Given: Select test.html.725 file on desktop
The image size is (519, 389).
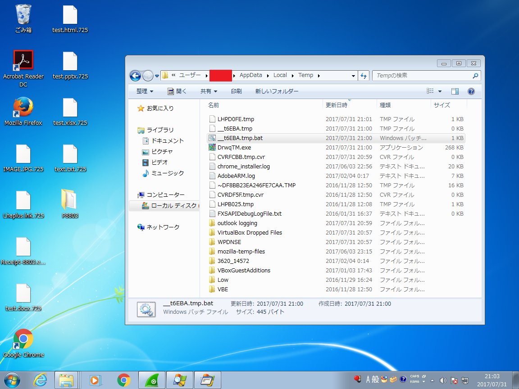Looking at the screenshot, I should (70, 18).
